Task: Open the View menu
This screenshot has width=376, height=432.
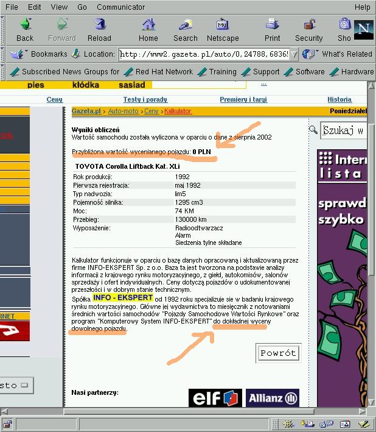Action: [x=59, y=7]
